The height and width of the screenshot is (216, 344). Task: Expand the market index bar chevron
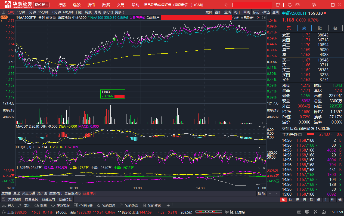click(4, 212)
